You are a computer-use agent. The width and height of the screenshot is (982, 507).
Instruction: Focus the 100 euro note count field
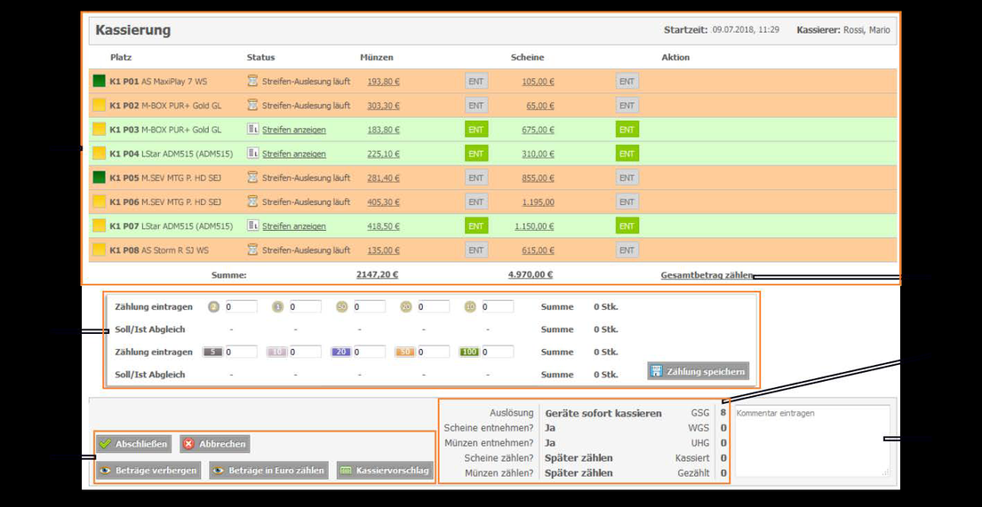[x=498, y=353]
